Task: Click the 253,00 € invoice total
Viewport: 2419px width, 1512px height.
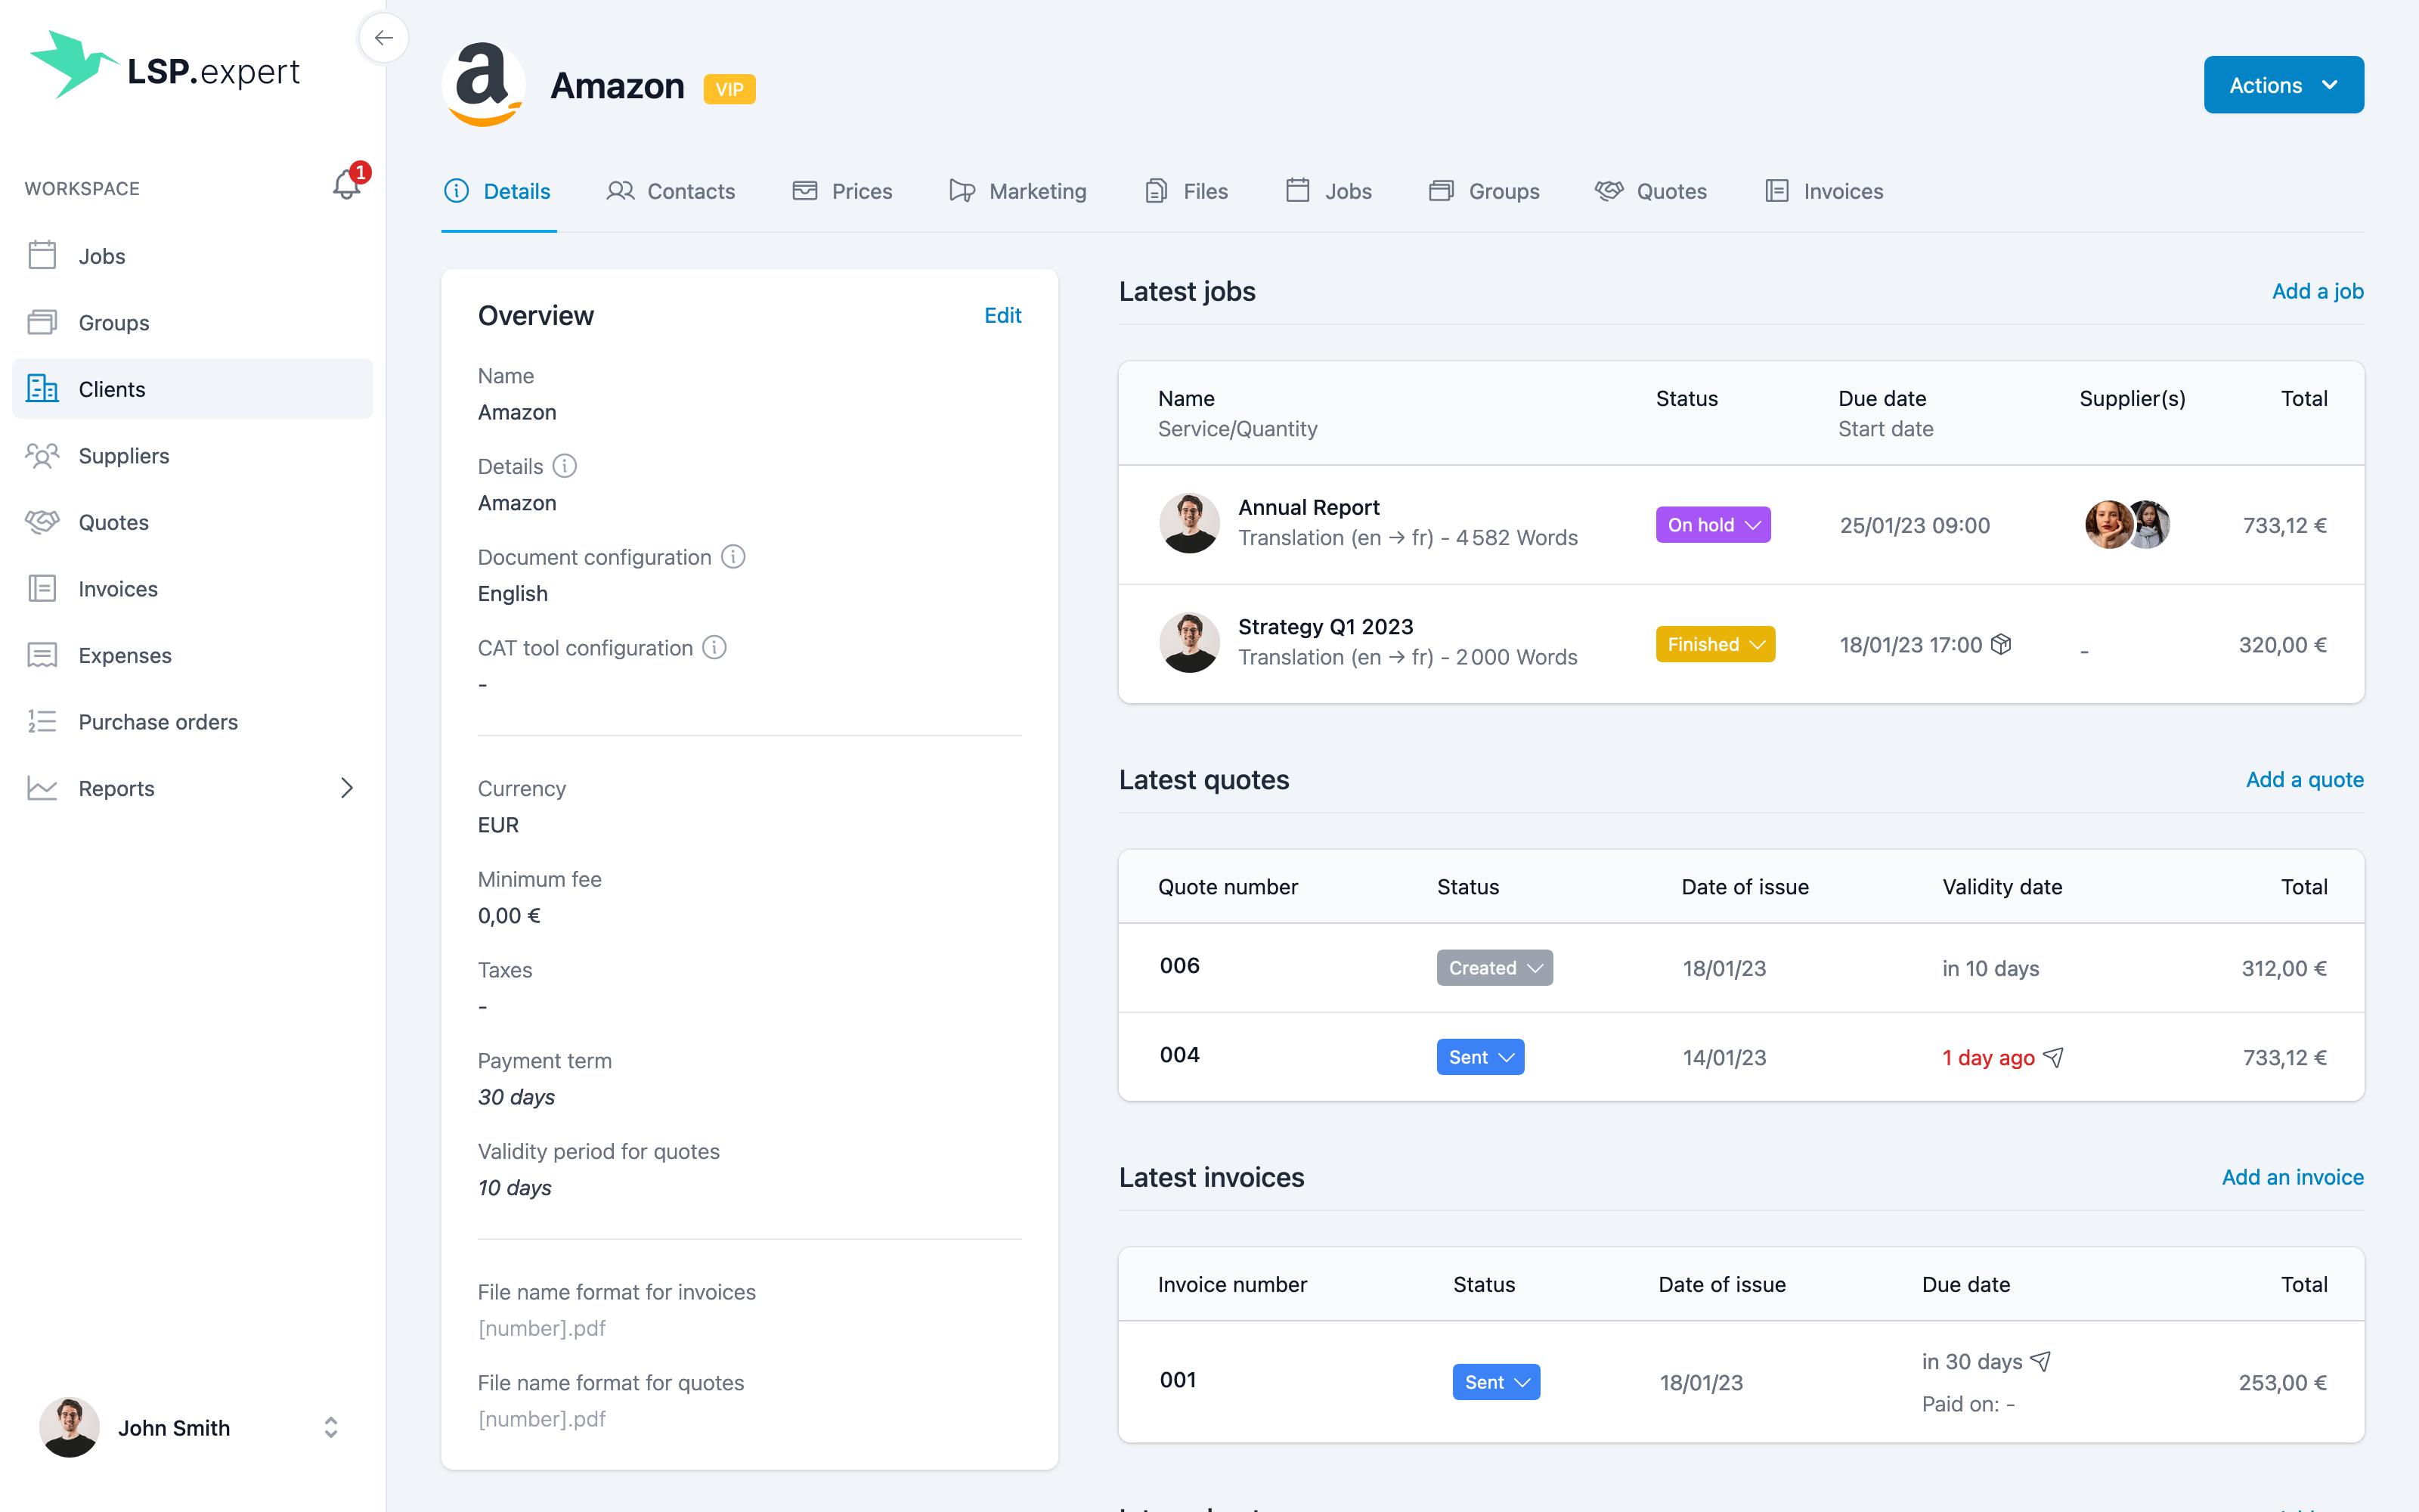Action: click(2282, 1382)
